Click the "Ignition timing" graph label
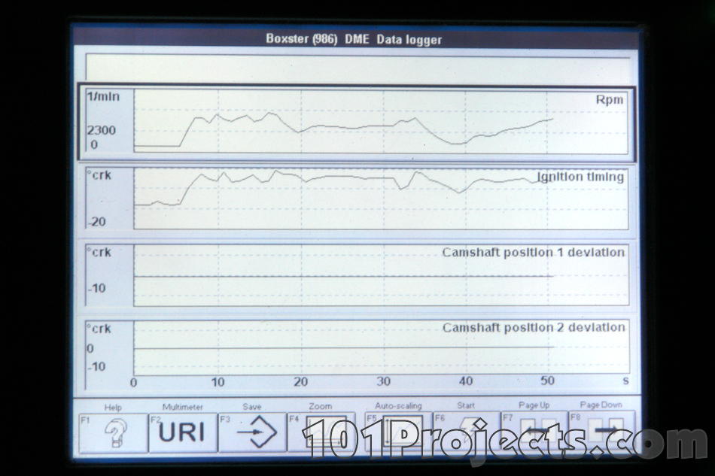This screenshot has width=715, height=476. (580, 177)
